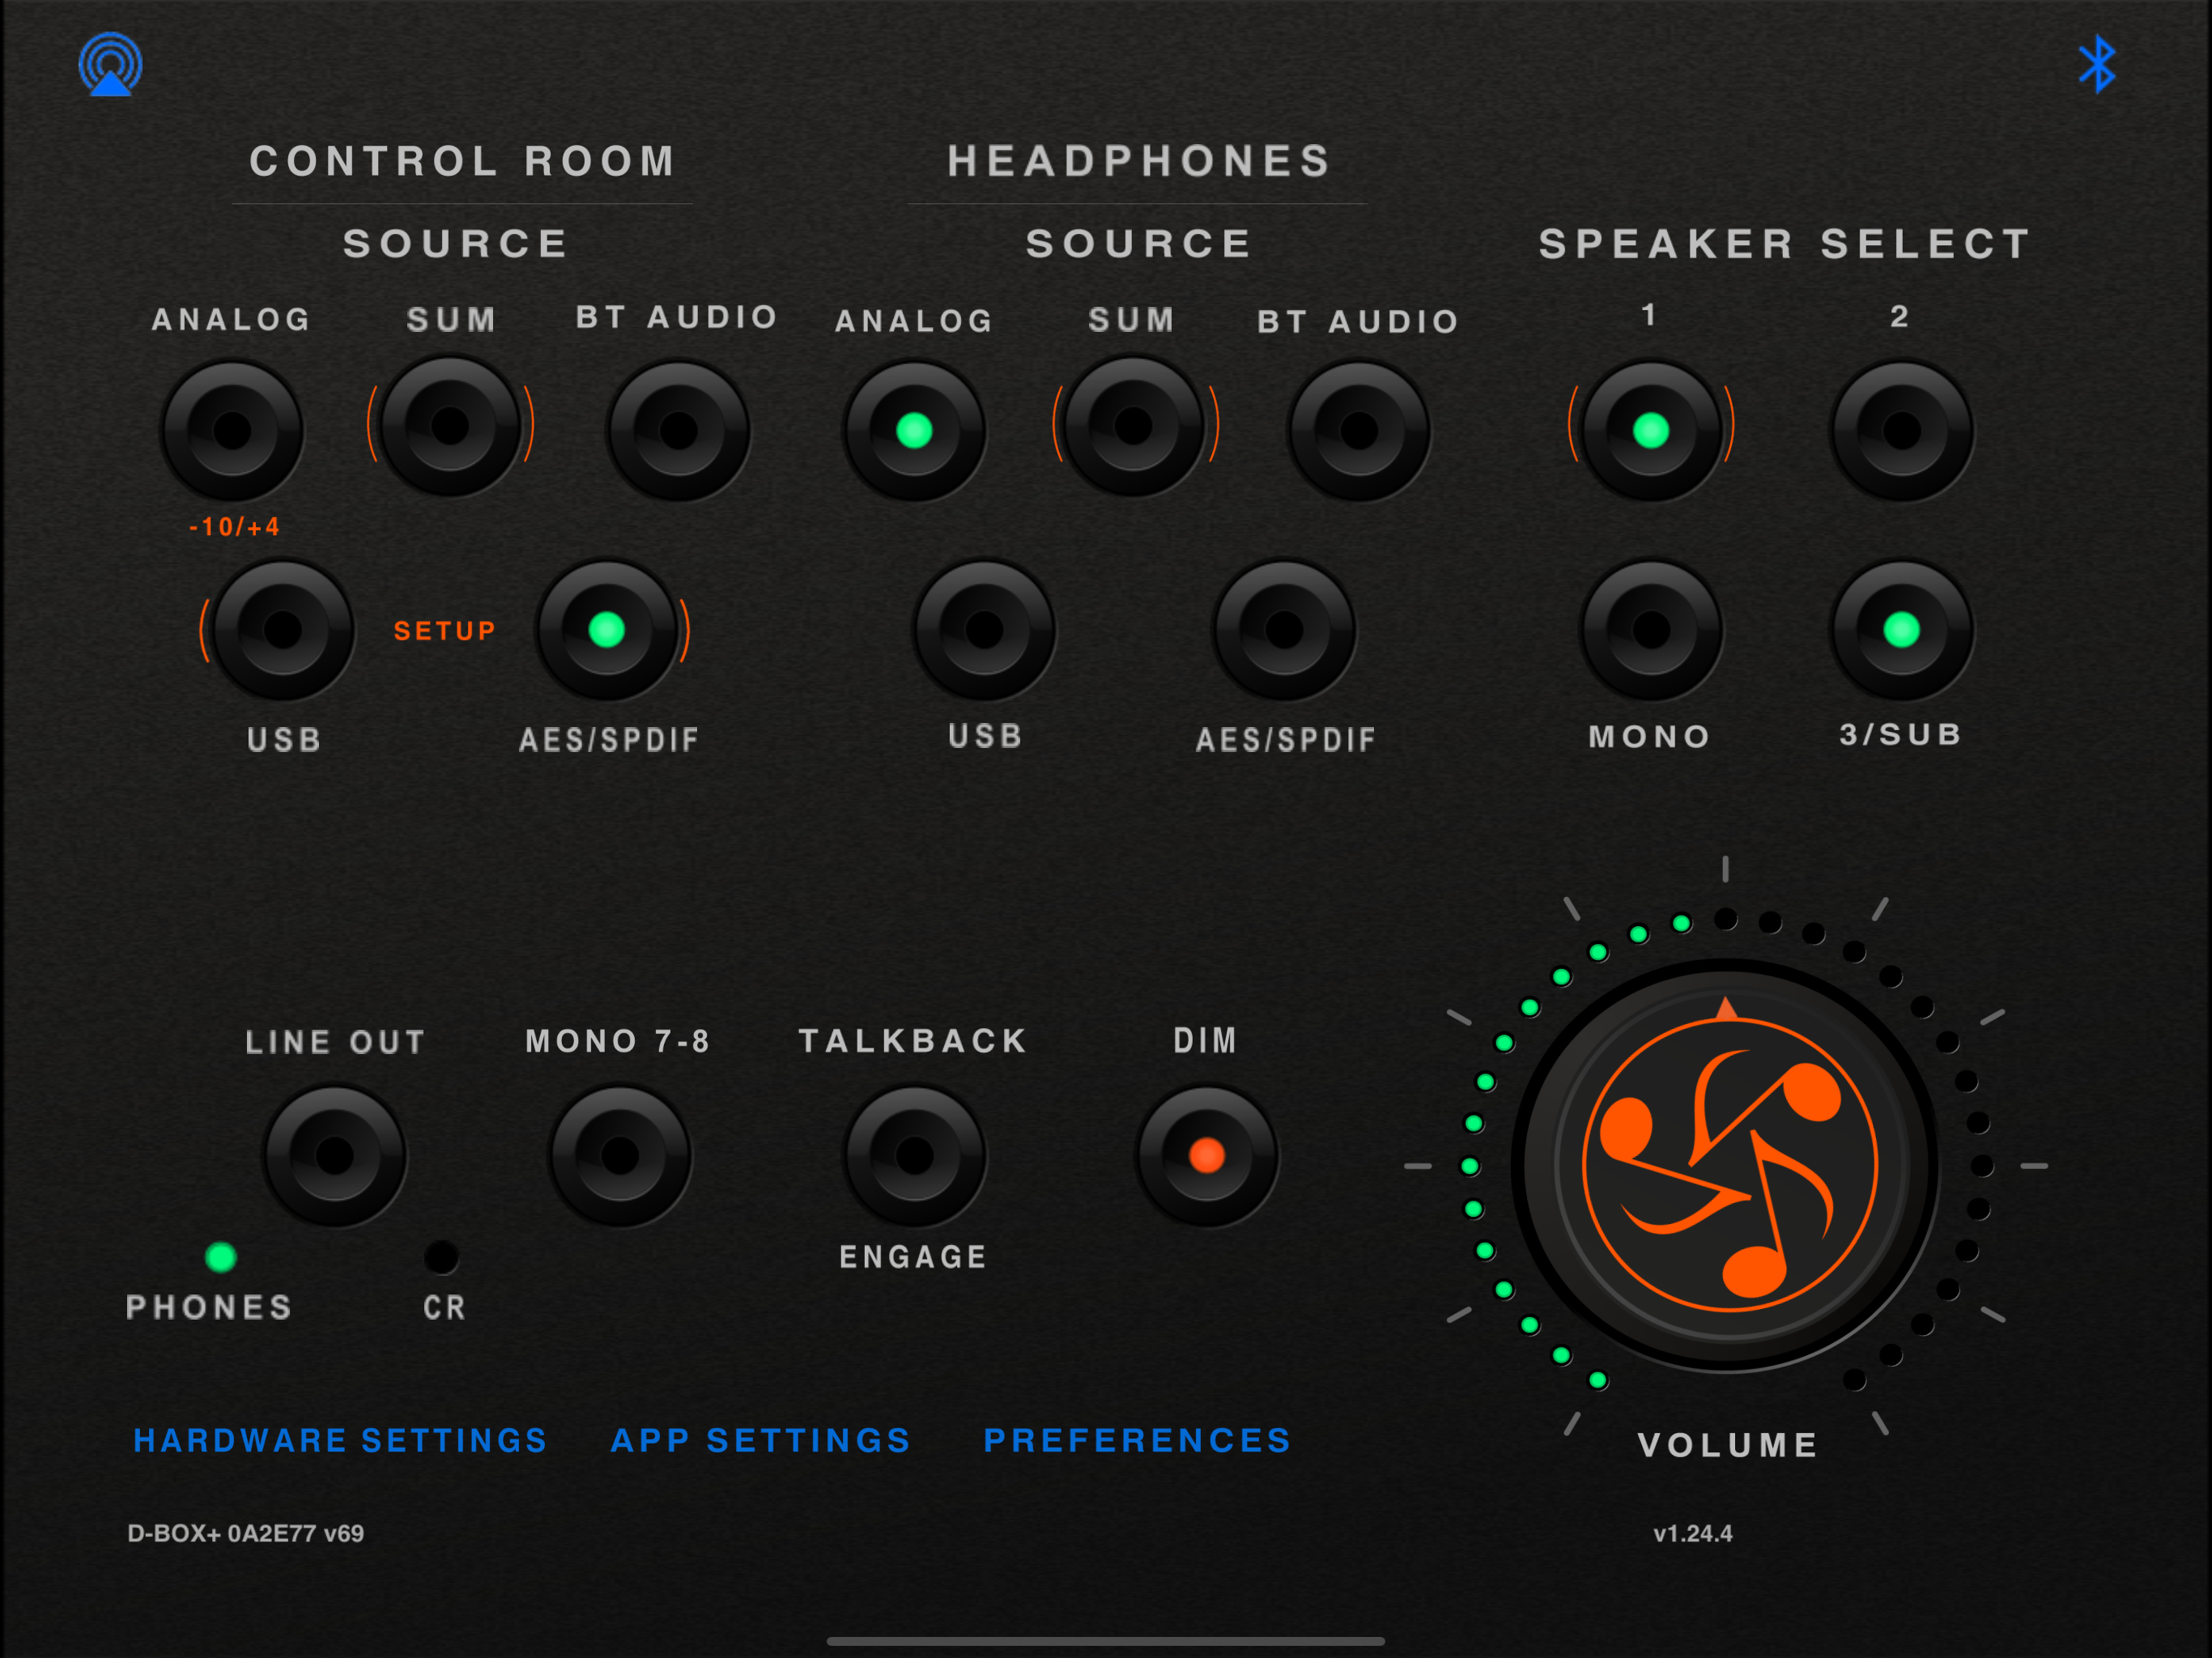Click the CR indicator dot
This screenshot has height=1658, width=2212.
(x=442, y=1257)
